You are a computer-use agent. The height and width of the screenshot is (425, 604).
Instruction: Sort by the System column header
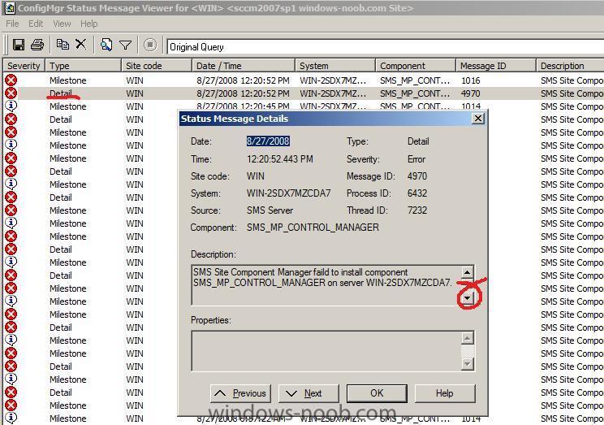[x=335, y=66]
